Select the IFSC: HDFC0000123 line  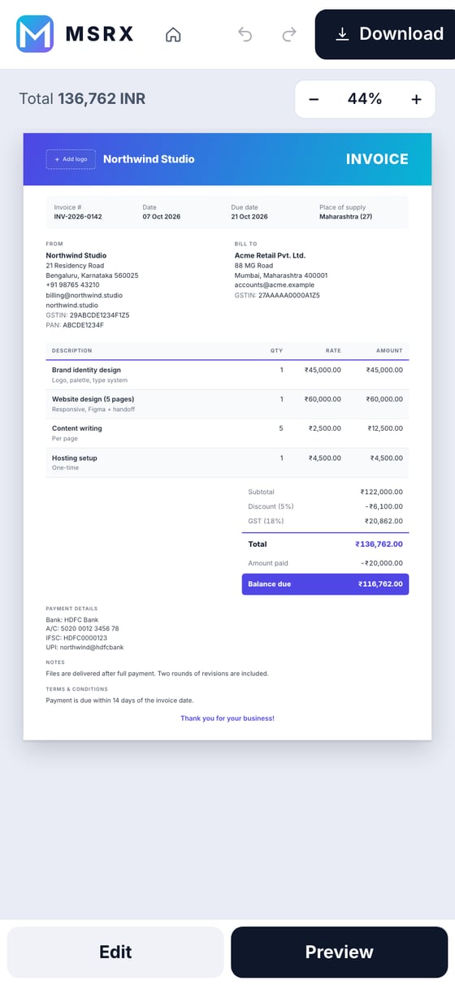coord(76,638)
